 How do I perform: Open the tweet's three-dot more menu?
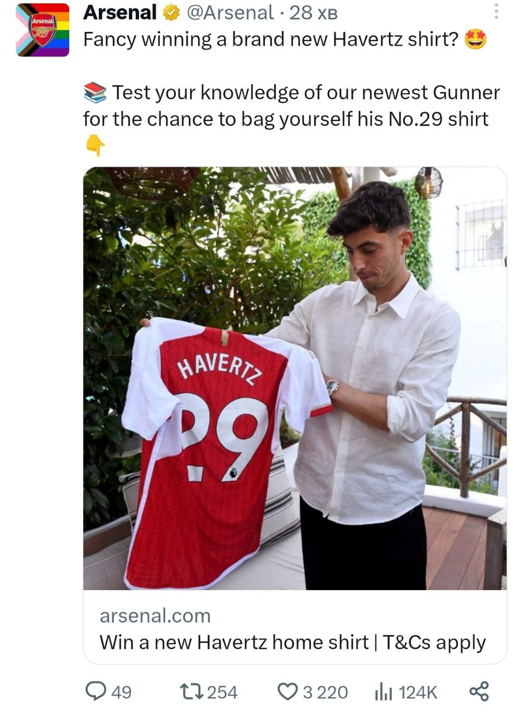[x=496, y=12]
